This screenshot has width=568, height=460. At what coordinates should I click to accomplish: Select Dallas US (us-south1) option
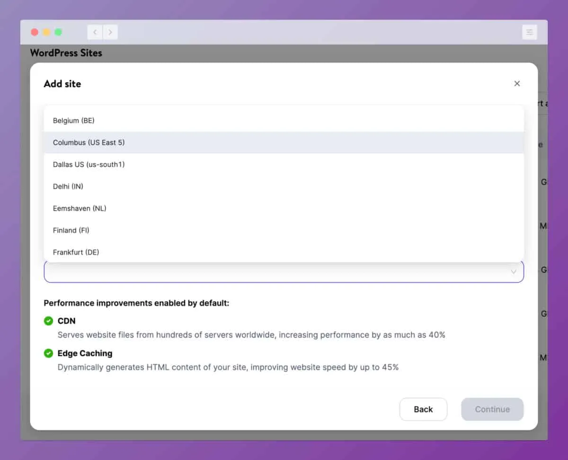point(89,164)
